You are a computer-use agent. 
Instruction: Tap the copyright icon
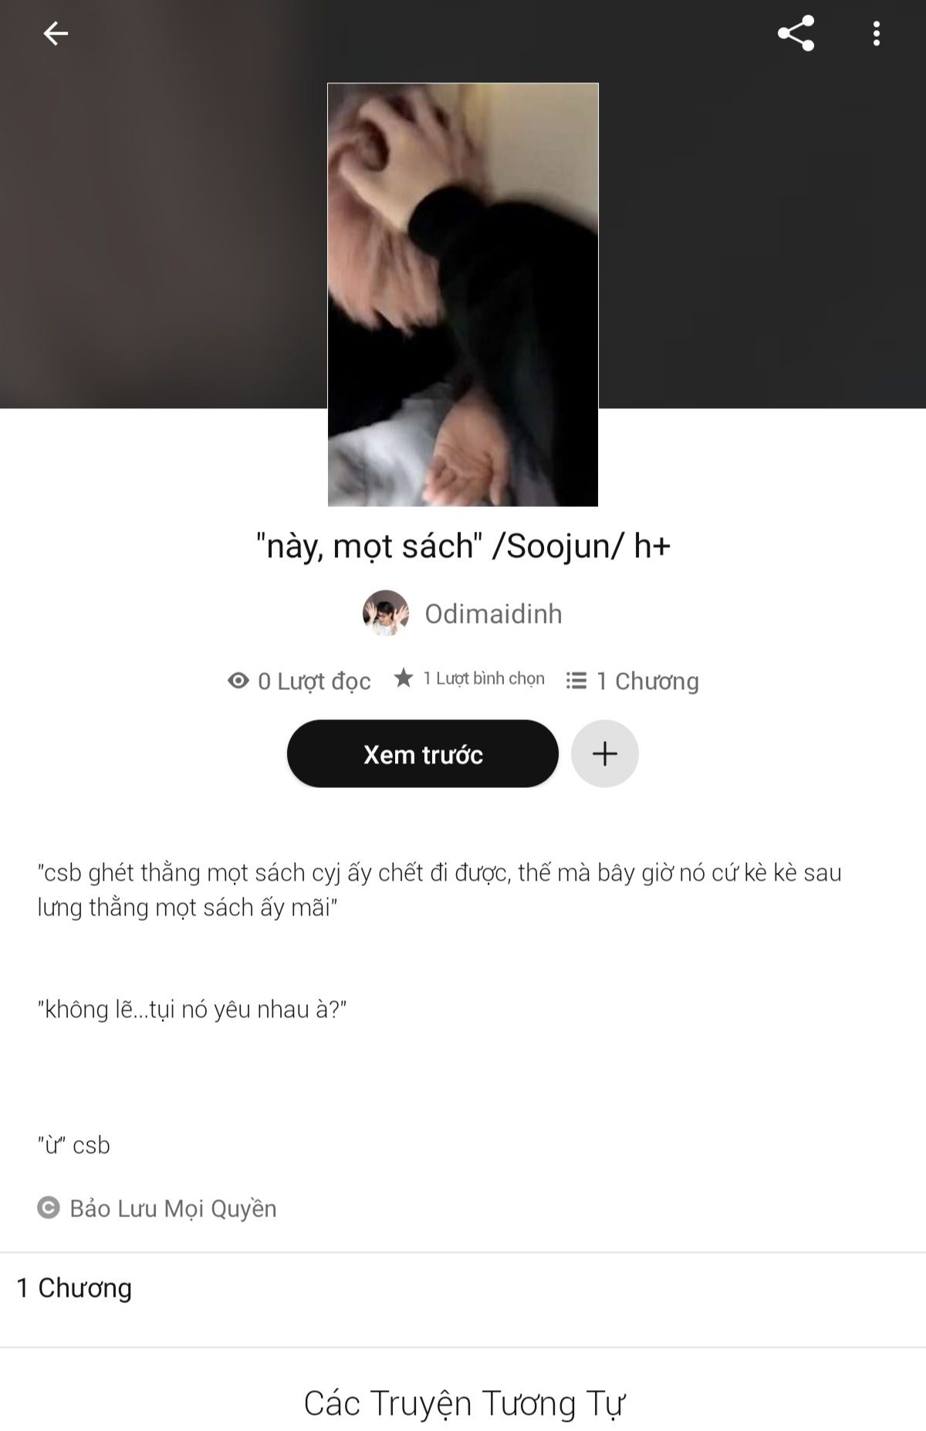coord(48,1208)
